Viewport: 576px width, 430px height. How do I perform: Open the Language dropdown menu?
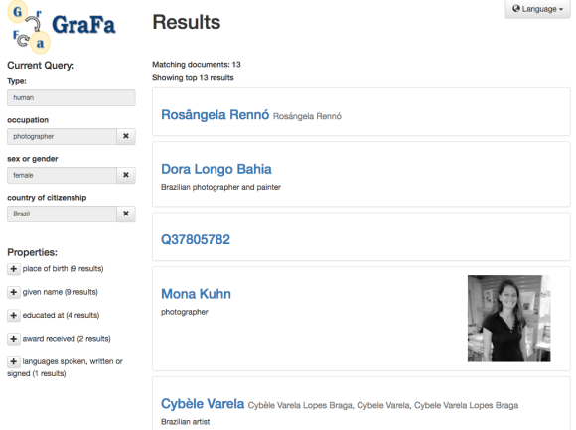(537, 9)
